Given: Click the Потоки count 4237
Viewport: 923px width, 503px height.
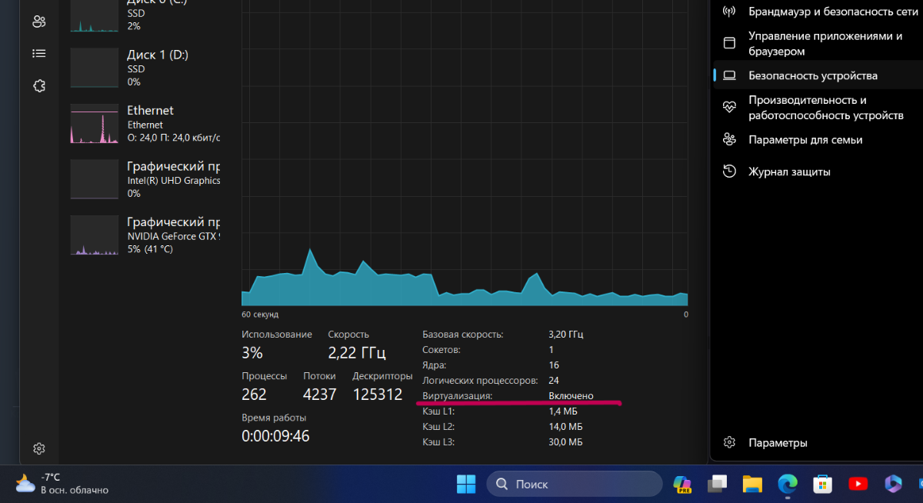Looking at the screenshot, I should 320,395.
